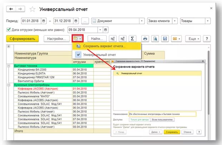The image size is (222, 145).
Task: Click the expand all groups toolbar icon
Action: [x=123, y=39]
